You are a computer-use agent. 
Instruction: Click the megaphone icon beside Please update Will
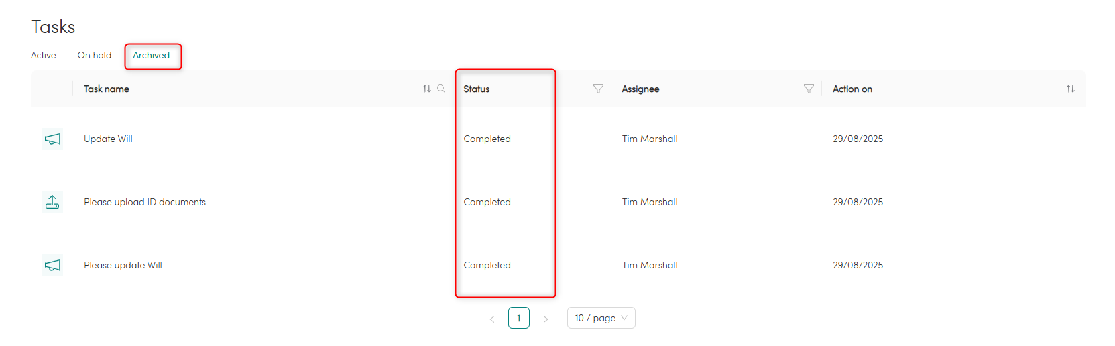[52, 265]
